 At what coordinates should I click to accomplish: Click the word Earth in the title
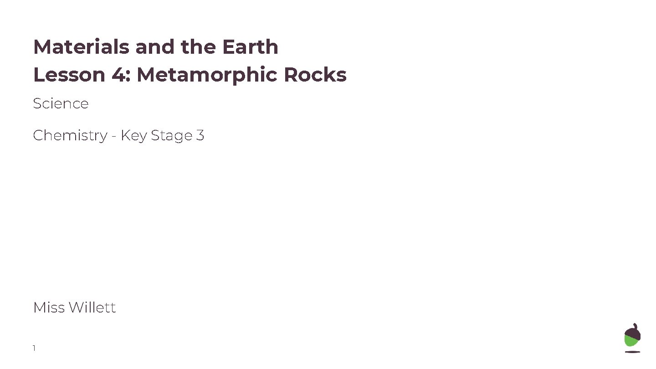[250, 47]
